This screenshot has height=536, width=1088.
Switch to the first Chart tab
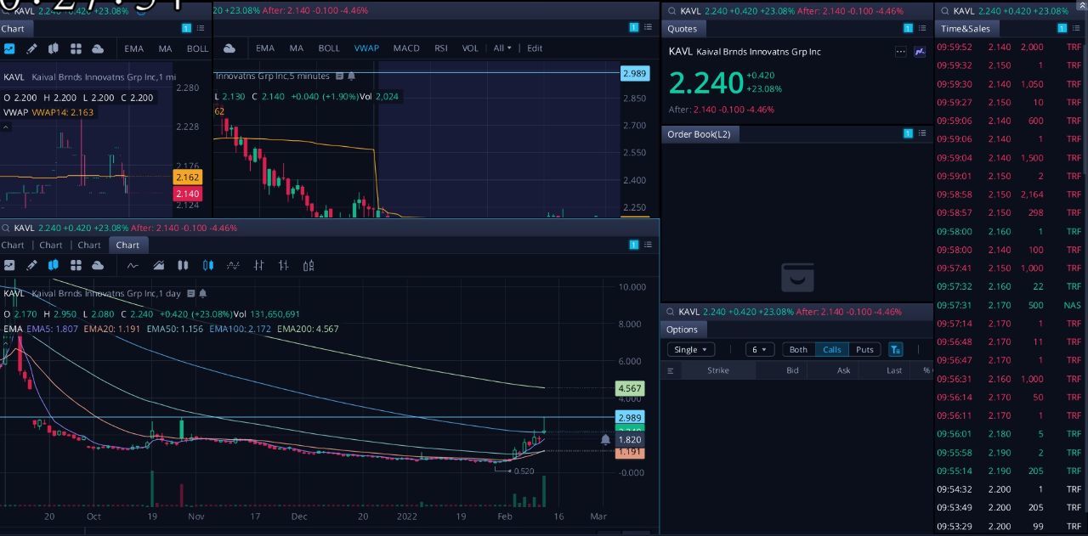click(x=13, y=245)
